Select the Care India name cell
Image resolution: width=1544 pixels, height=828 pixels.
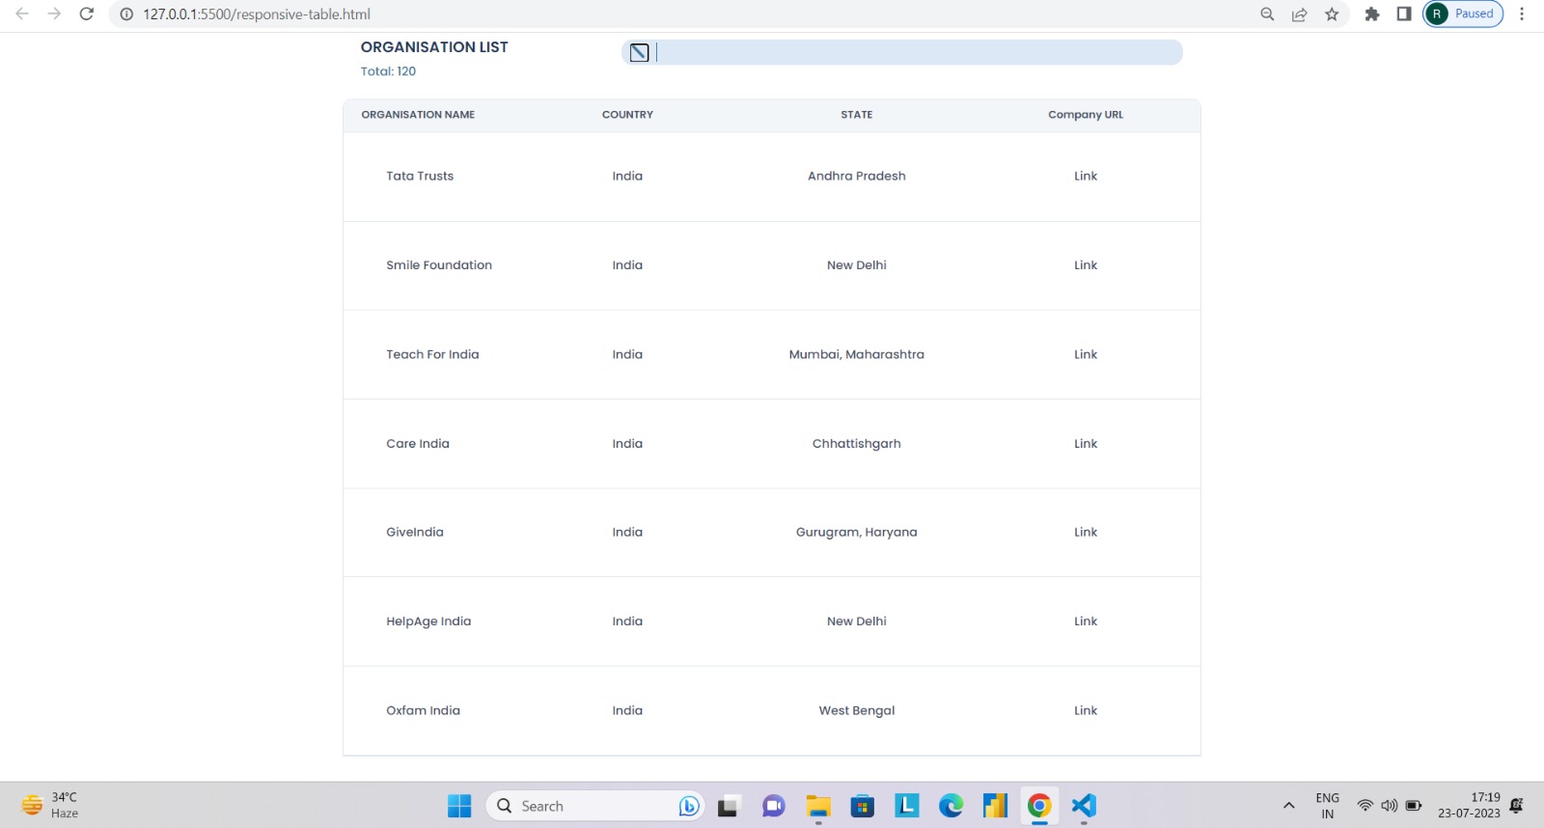pyautogui.click(x=418, y=444)
